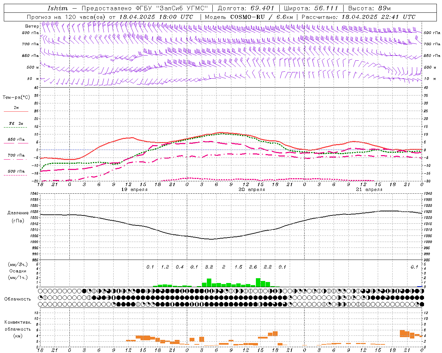Click the '10 м' wind level label on the left
Screen dimensions: 442x353
pos(33,79)
